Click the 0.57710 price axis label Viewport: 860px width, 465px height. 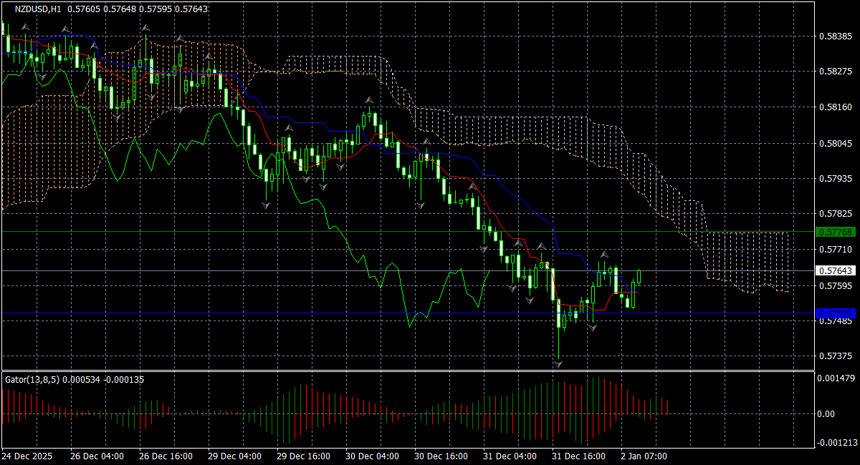pyautogui.click(x=835, y=250)
